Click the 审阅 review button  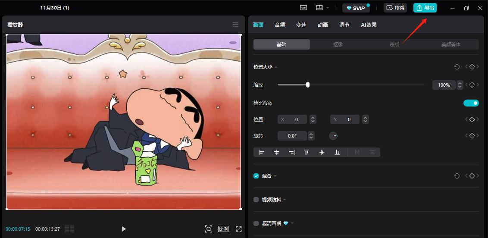pyautogui.click(x=395, y=8)
